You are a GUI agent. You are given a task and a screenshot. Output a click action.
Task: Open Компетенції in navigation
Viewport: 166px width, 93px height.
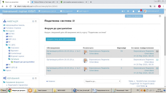point(16,53)
